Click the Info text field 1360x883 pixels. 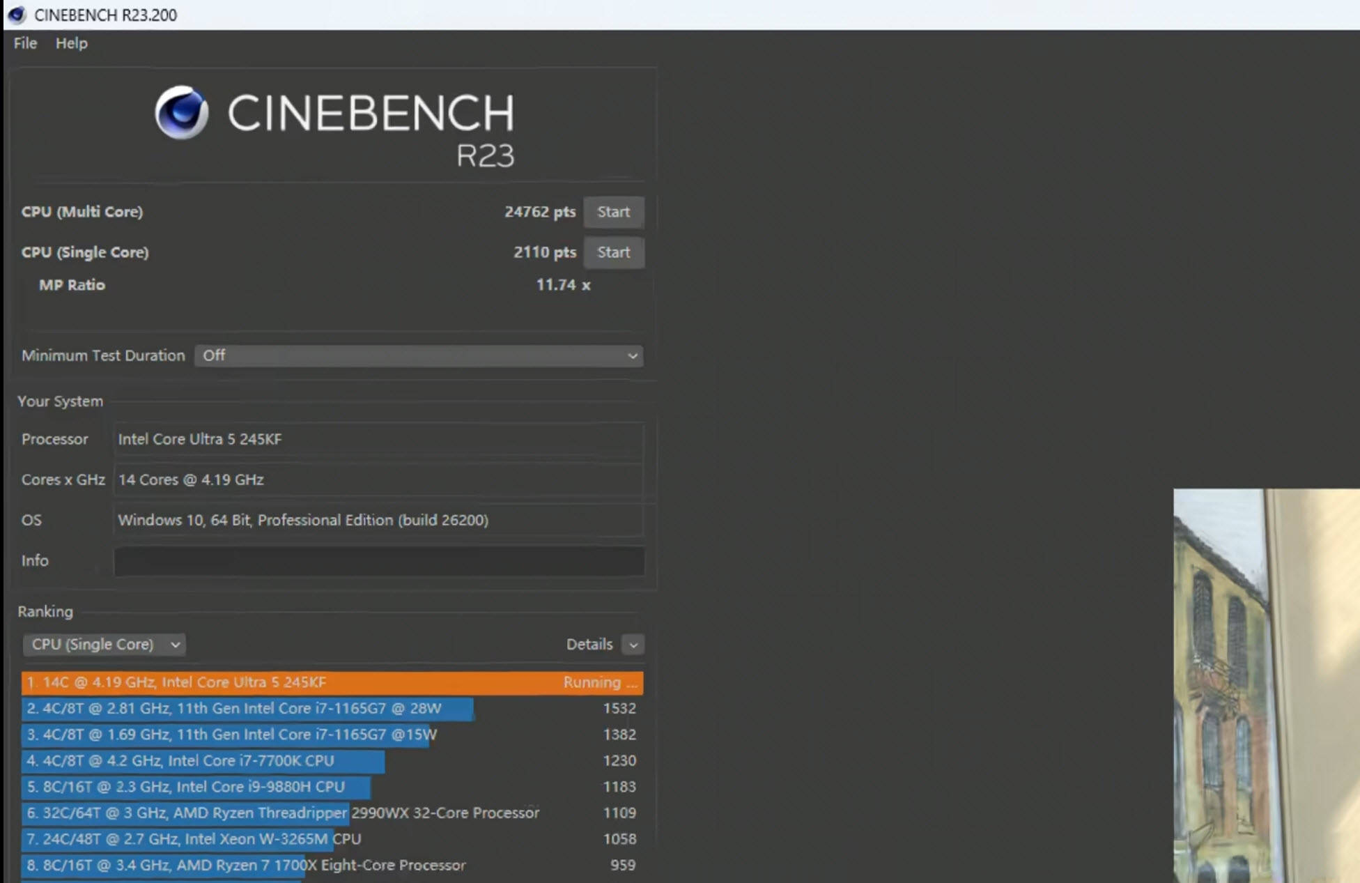(x=378, y=561)
